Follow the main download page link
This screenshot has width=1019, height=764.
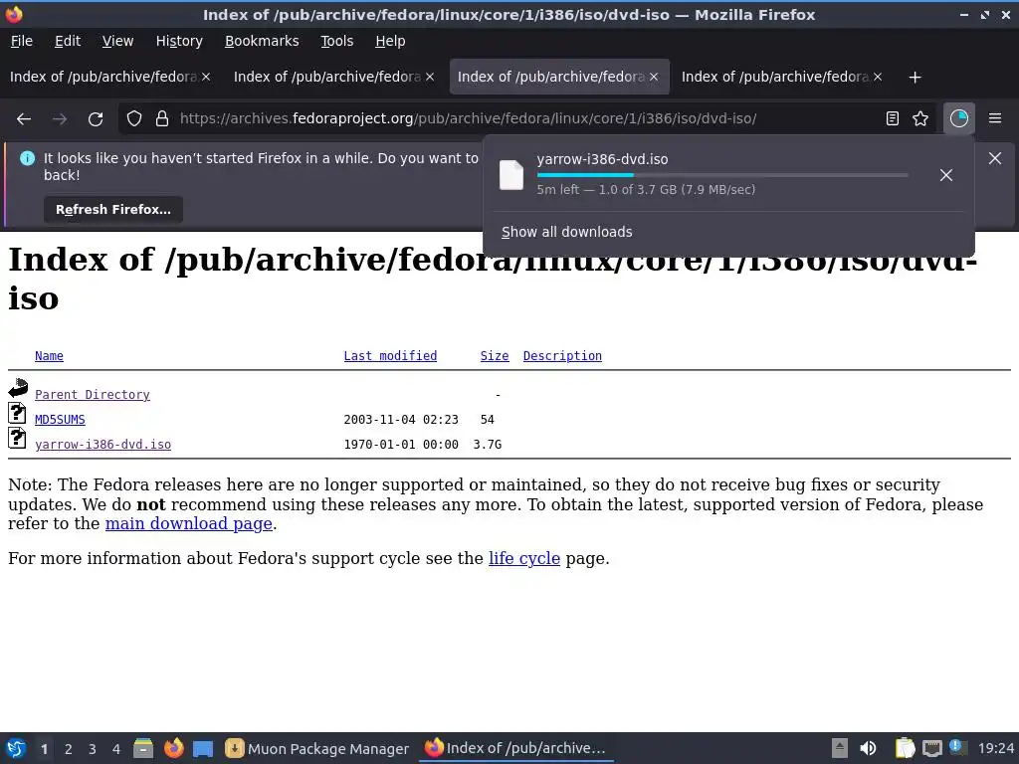click(188, 523)
